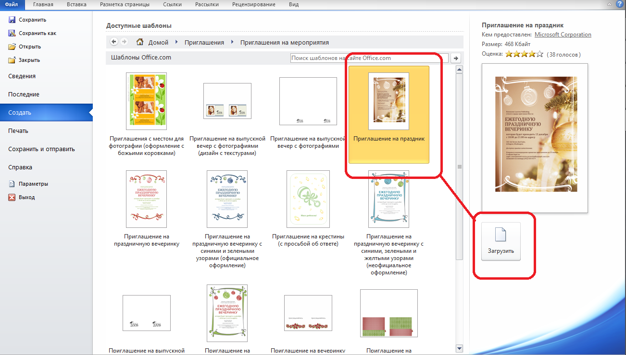
Task: Switch to the Вставка ribbon tab
Action: click(76, 4)
